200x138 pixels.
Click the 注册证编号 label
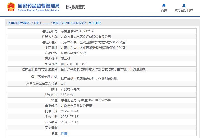50,31
